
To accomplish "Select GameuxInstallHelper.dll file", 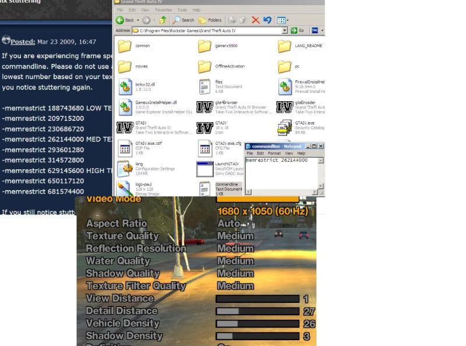I will [x=155, y=107].
